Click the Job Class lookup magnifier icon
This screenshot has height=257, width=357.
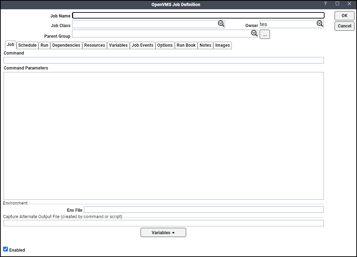pos(221,24)
